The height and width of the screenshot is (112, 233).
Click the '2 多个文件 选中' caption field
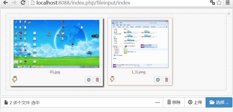pyautogui.click(x=82, y=102)
